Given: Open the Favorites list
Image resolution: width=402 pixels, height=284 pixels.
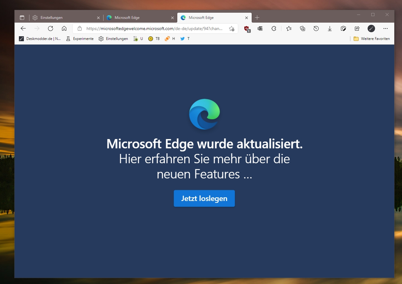Looking at the screenshot, I should click(289, 28).
